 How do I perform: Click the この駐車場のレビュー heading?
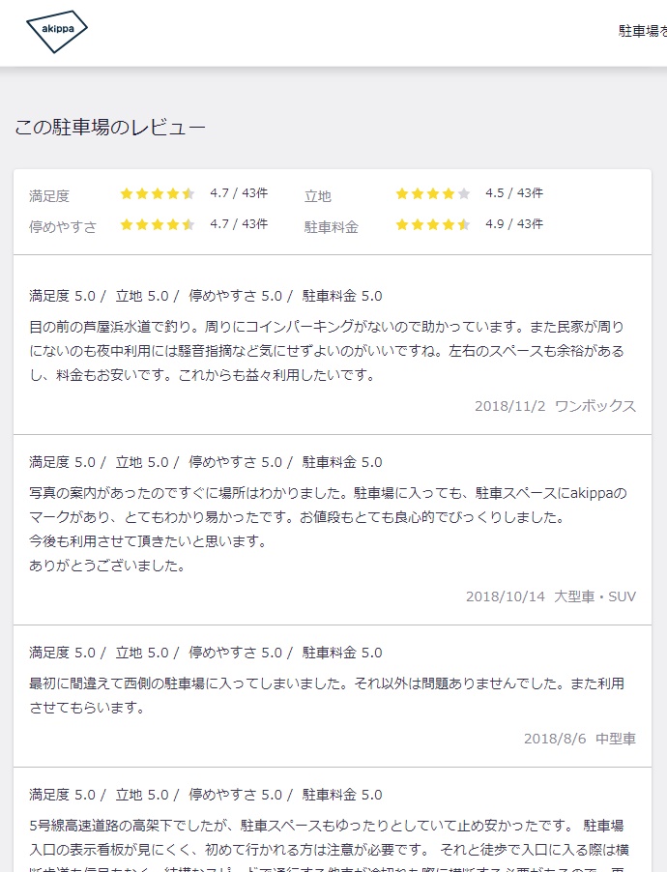coord(110,128)
